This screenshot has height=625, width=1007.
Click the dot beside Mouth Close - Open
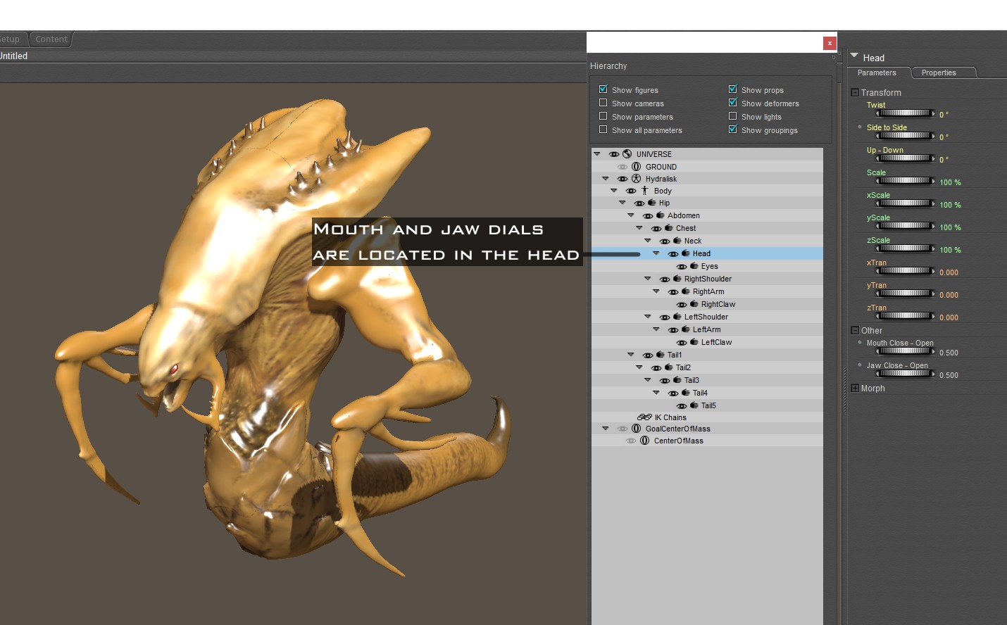click(x=860, y=342)
